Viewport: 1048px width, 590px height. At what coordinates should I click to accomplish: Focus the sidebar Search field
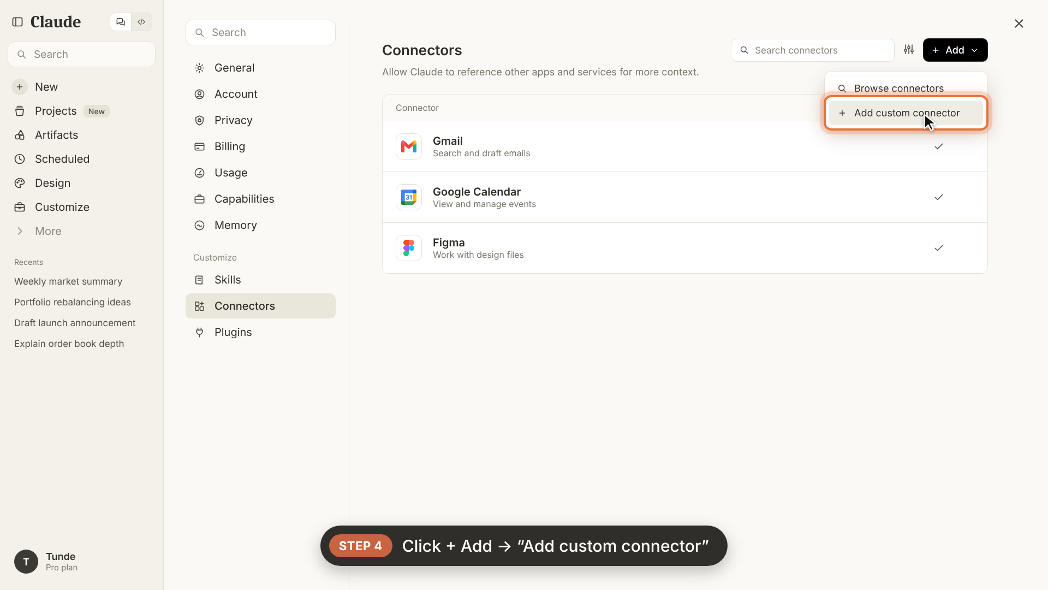82,54
